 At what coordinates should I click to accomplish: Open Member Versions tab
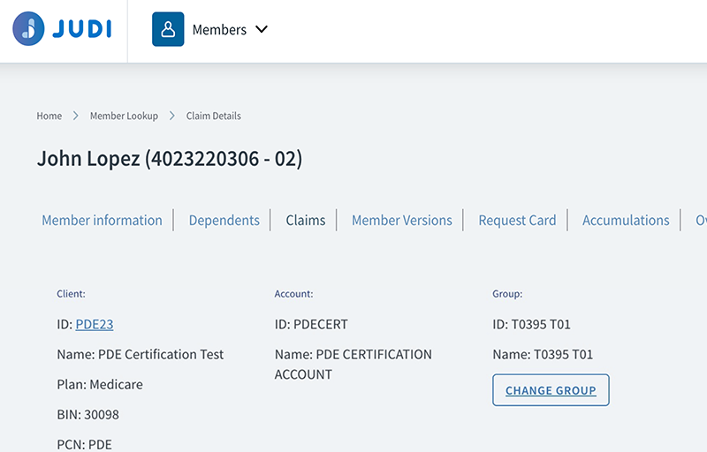pos(401,220)
